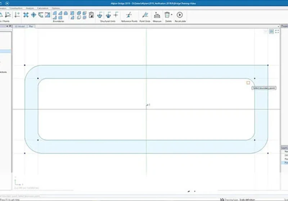Open the Analysis menu
The image size is (288, 201).
(x=30, y=8)
